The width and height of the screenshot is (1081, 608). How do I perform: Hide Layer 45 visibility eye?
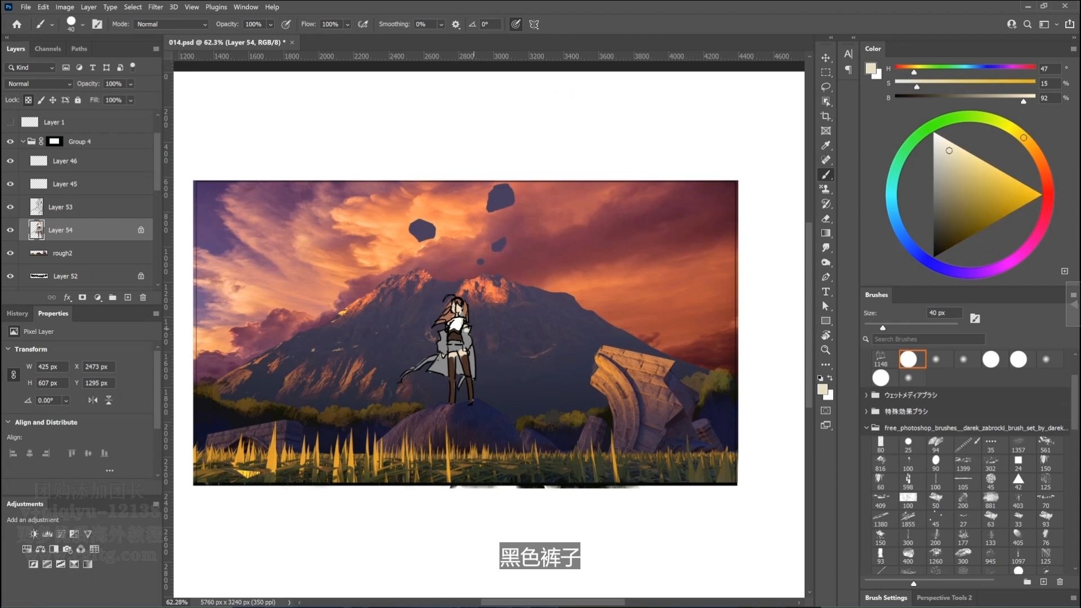tap(10, 184)
